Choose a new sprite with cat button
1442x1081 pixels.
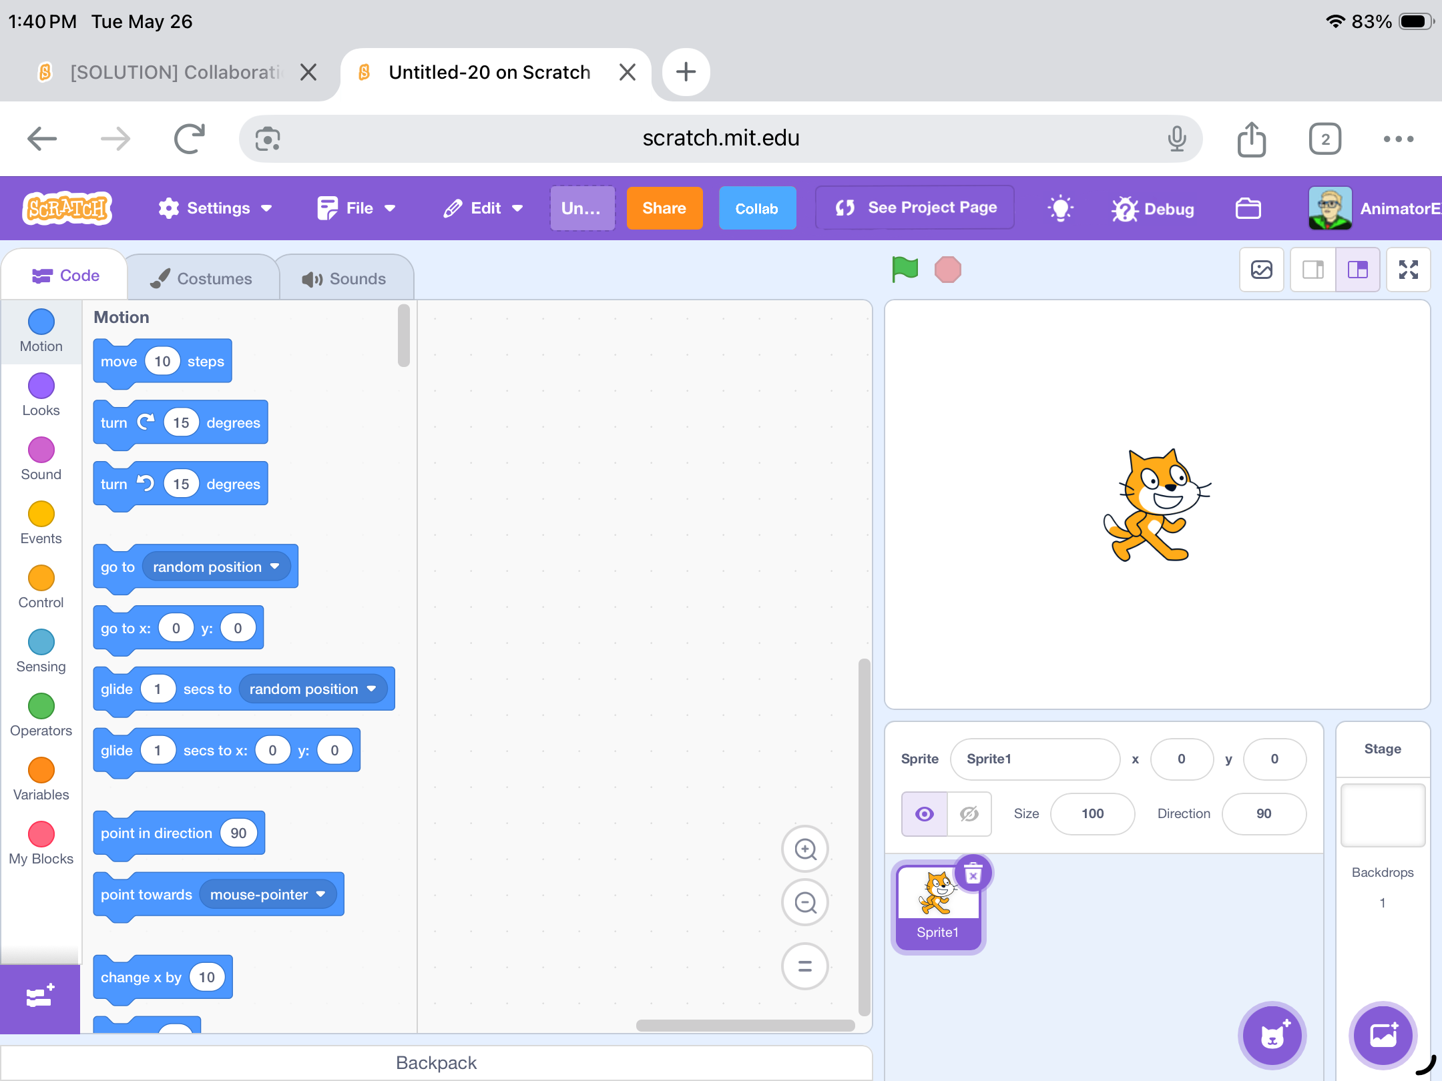click(x=1272, y=1036)
